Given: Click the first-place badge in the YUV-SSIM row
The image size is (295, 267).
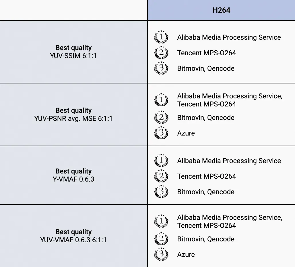Looking at the screenshot, I should coord(161,37).
